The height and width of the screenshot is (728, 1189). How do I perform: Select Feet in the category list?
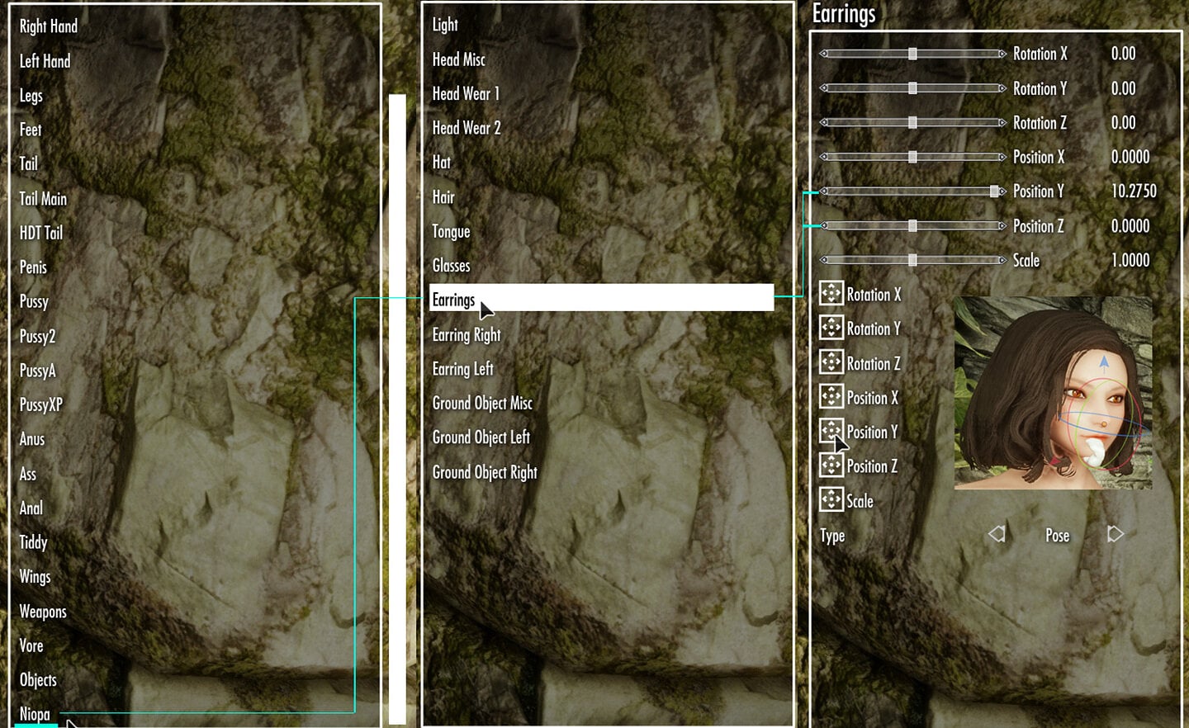coord(31,130)
